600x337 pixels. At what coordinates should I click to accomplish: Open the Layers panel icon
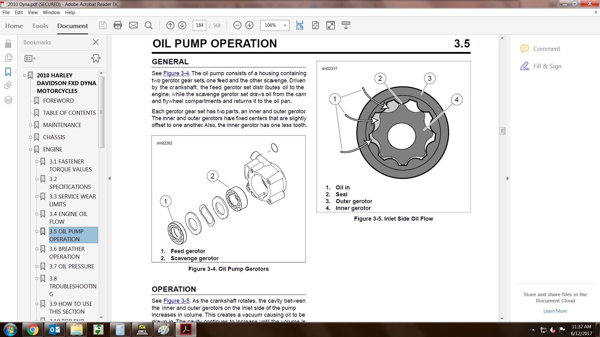(x=8, y=100)
